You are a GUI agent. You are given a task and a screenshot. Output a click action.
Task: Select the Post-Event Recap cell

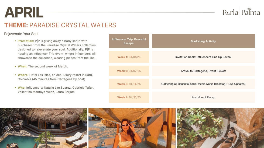pyautogui.click(x=203, y=97)
